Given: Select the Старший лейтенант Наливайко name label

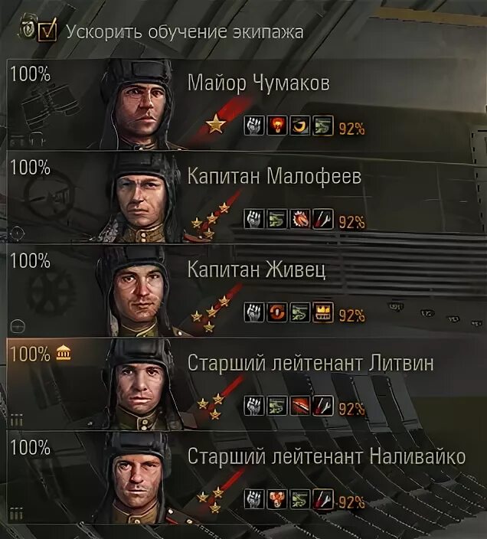Looking at the screenshot, I should (326, 456).
